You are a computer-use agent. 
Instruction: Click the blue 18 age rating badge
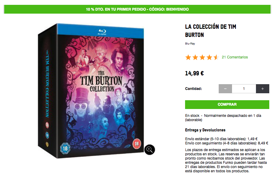pyautogui.click(x=65, y=148)
